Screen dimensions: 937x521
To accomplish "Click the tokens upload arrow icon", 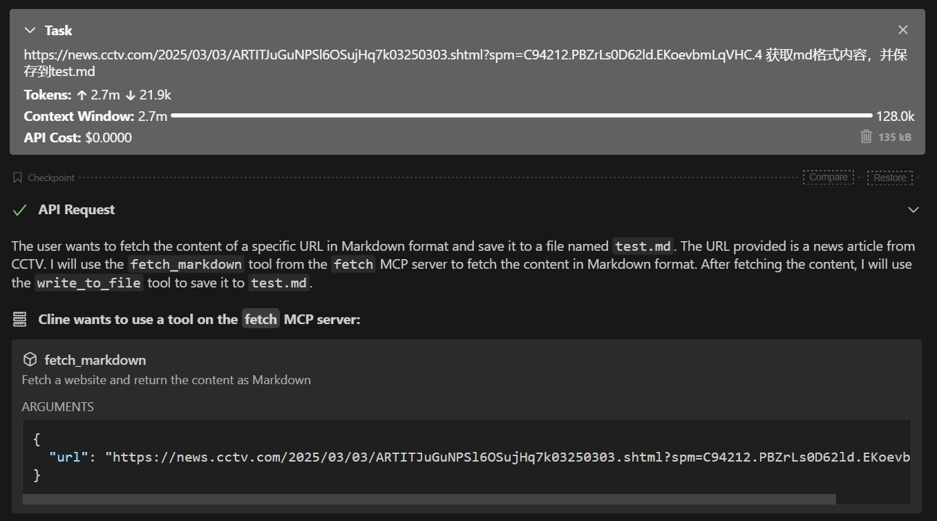I will pyautogui.click(x=82, y=95).
